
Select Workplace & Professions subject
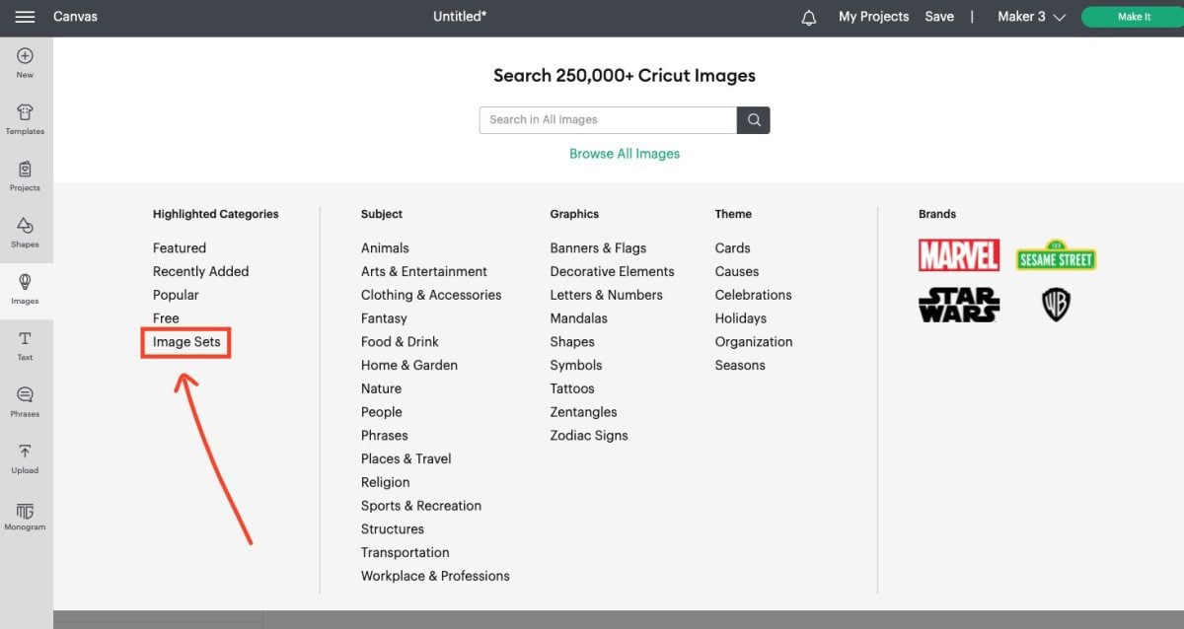pyautogui.click(x=435, y=576)
